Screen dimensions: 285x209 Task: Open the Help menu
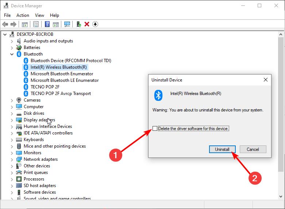pyautogui.click(x=54, y=15)
